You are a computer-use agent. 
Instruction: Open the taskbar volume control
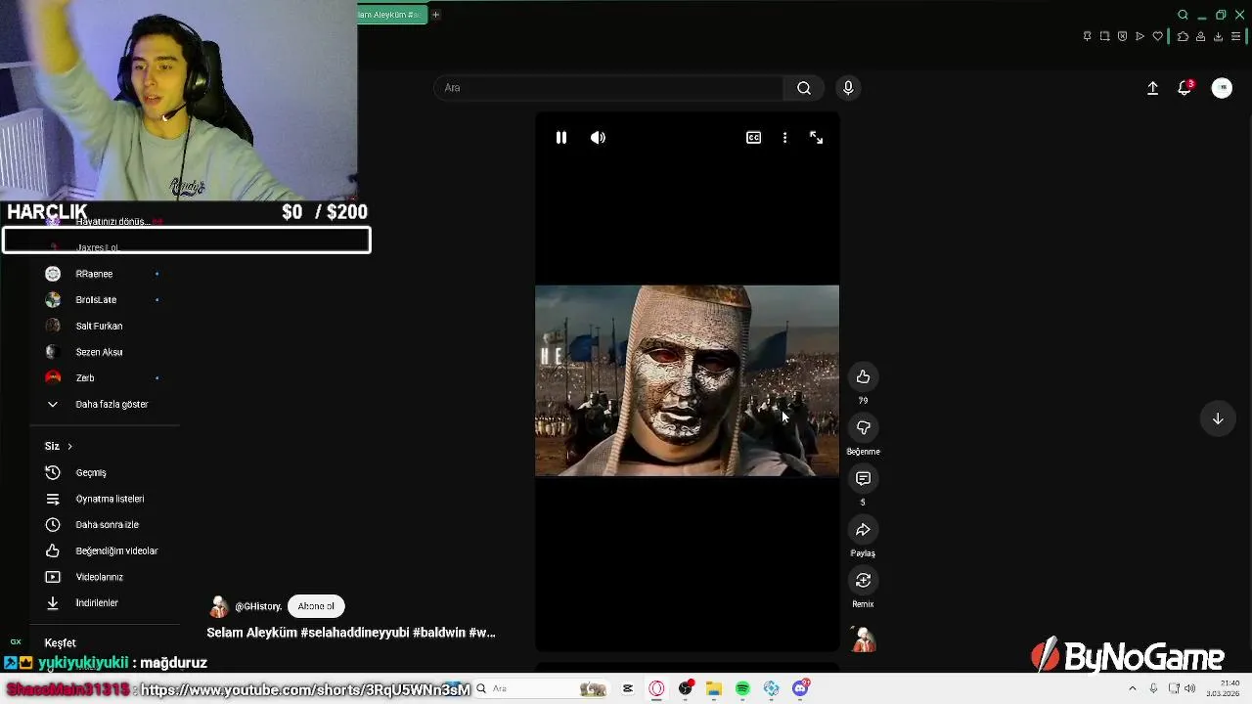point(1190,688)
